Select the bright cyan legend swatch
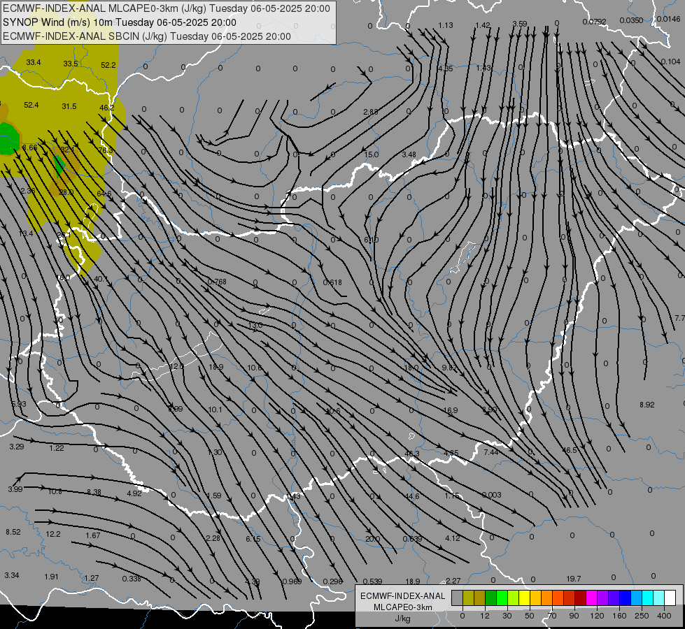Screen dimensions: 685x629 648,598
